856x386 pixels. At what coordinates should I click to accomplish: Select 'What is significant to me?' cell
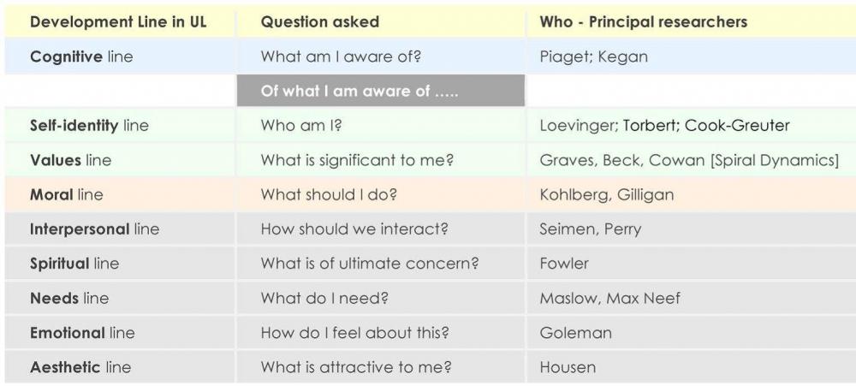[358, 161]
